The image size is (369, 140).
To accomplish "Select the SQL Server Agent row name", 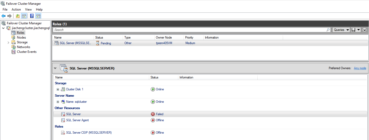I will (77, 120).
